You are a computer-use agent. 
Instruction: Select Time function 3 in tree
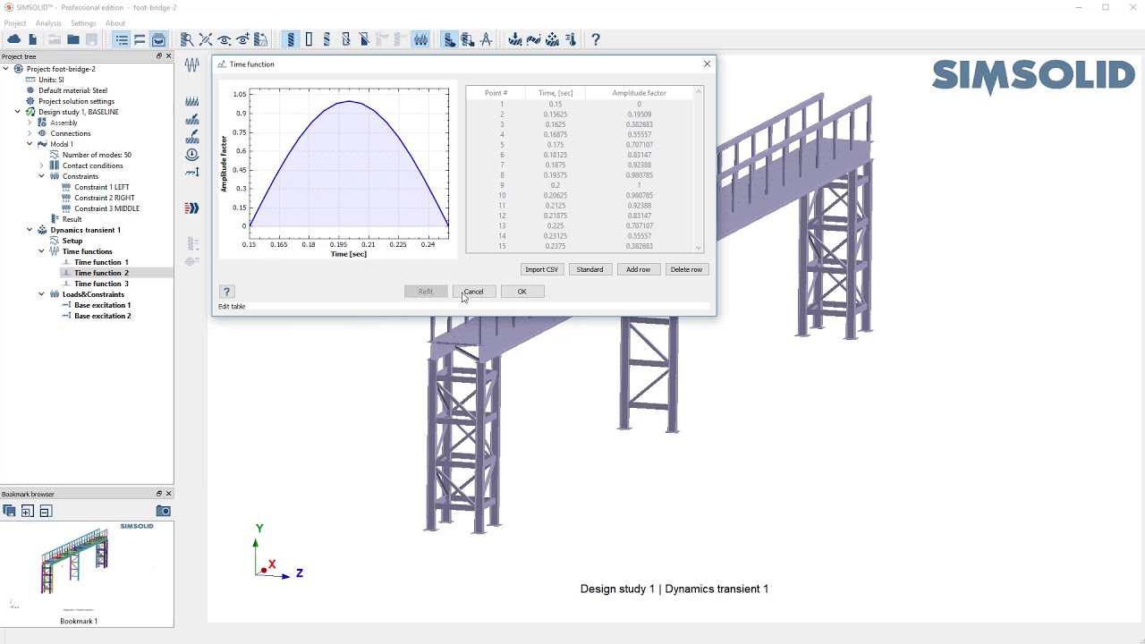point(101,284)
